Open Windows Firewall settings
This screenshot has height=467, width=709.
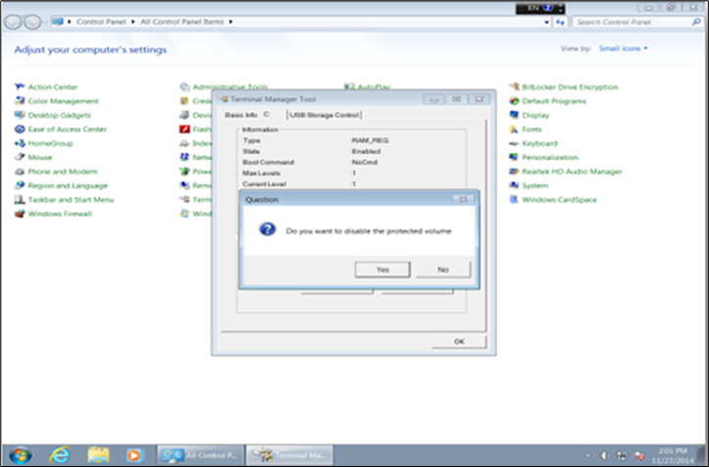pos(61,213)
